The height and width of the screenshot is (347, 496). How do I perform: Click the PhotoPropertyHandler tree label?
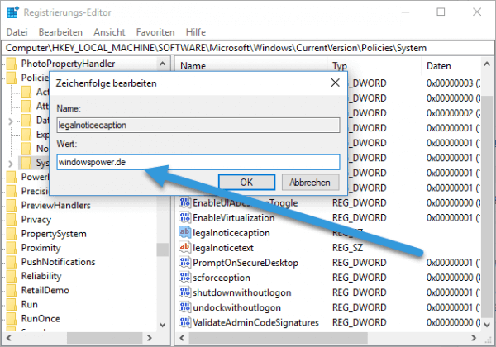click(68, 64)
